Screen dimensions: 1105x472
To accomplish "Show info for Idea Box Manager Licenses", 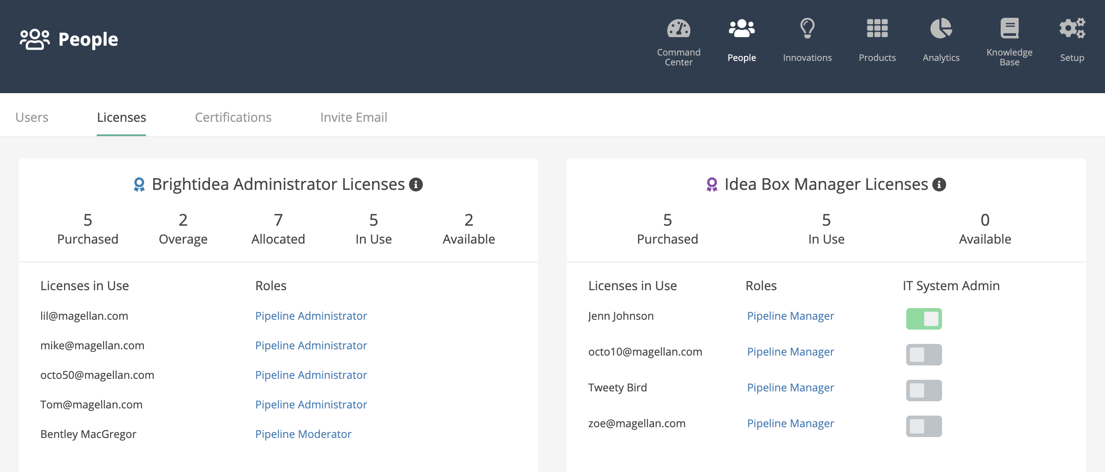I will coord(939,185).
